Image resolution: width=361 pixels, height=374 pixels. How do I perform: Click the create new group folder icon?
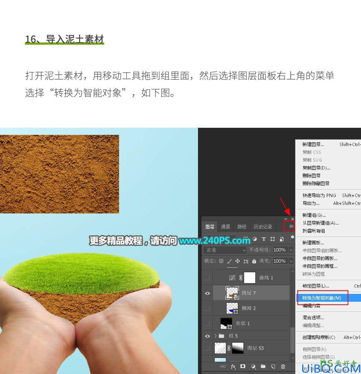click(263, 366)
